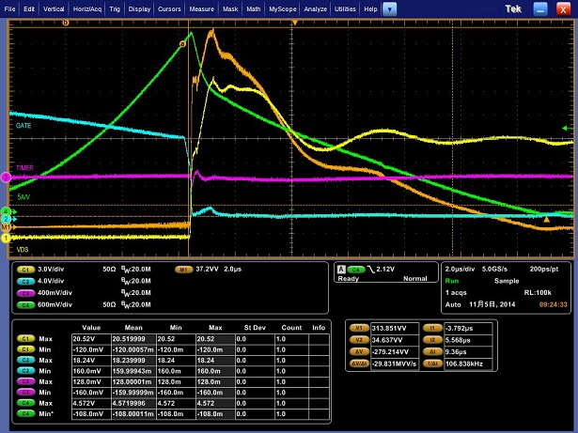The height and width of the screenshot is (433, 578).
Task: Click the C2 badge in the C2 Min row
Action: click(25, 370)
